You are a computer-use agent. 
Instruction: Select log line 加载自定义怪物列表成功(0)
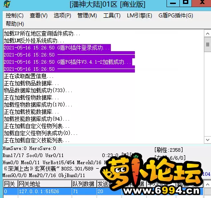(41, 133)
